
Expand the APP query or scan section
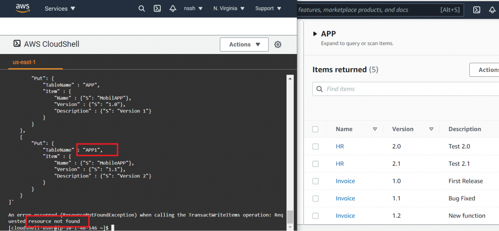tap(315, 34)
